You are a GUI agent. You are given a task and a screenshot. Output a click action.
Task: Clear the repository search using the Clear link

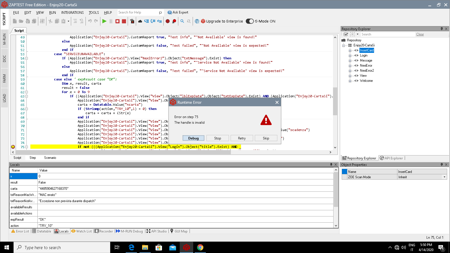pos(420,34)
